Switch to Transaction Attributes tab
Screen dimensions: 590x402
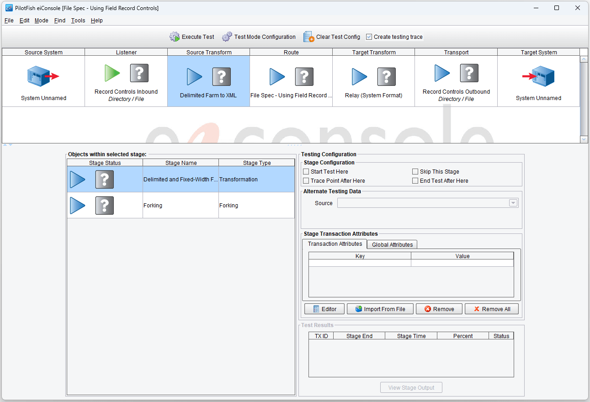point(335,244)
